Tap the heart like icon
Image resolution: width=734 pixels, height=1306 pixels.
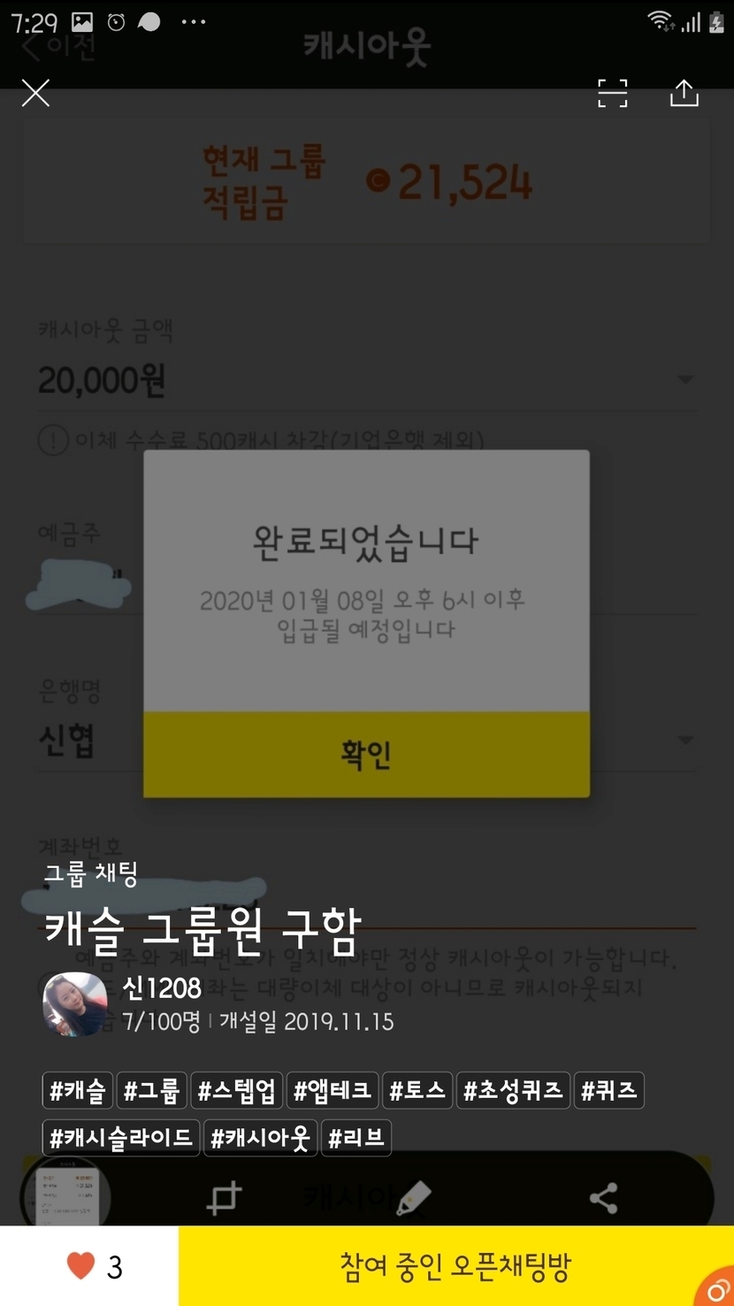80,1267
